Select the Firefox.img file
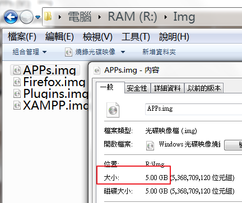This screenshot has width=242, height=203. pyautogui.click(x=49, y=82)
